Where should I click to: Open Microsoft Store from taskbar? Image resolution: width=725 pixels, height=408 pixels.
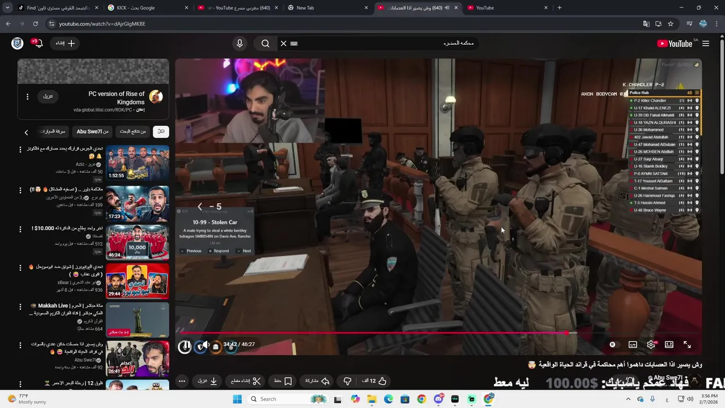(x=405, y=399)
